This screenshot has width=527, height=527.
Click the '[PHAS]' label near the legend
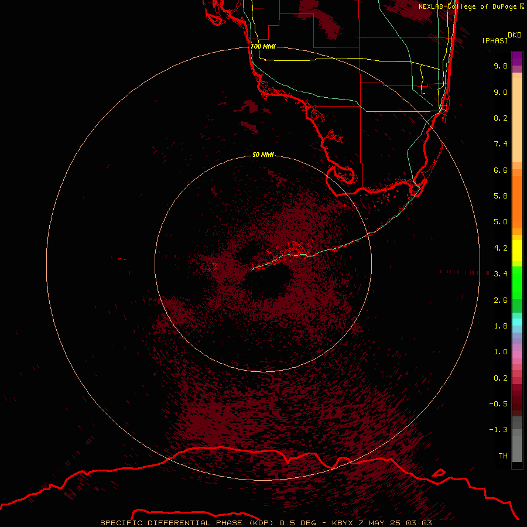495,40
